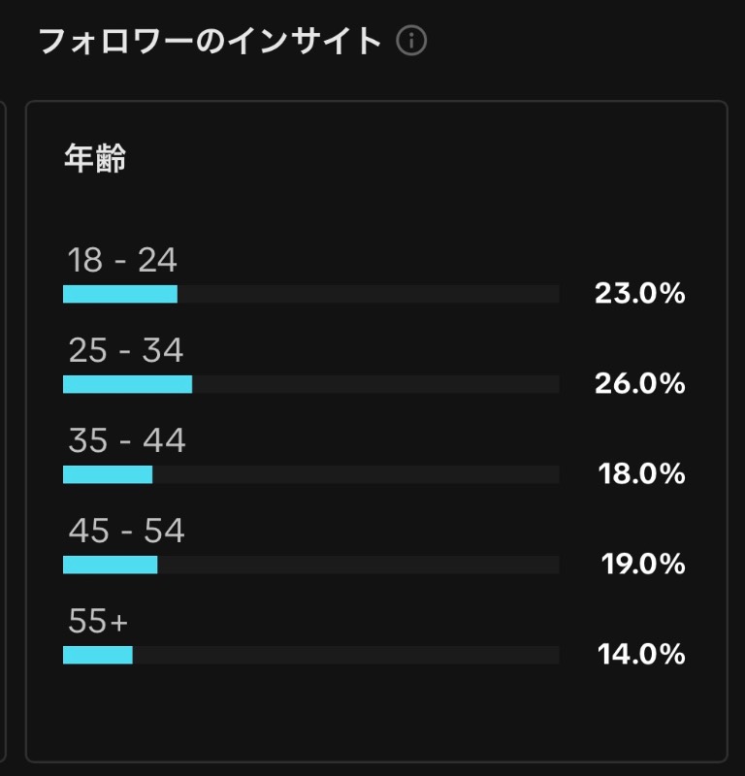The width and height of the screenshot is (745, 776).
Task: Select the 18 - 24 cyan bar
Action: [x=120, y=294]
